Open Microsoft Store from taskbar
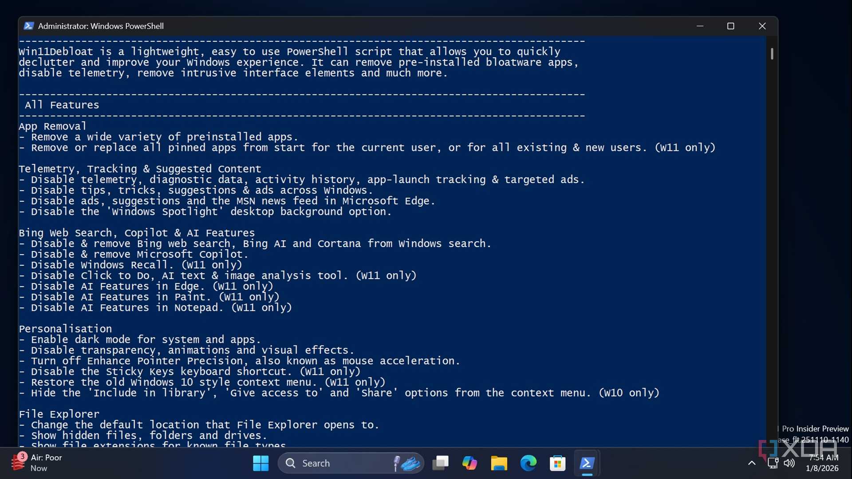The height and width of the screenshot is (479, 852). click(x=557, y=463)
